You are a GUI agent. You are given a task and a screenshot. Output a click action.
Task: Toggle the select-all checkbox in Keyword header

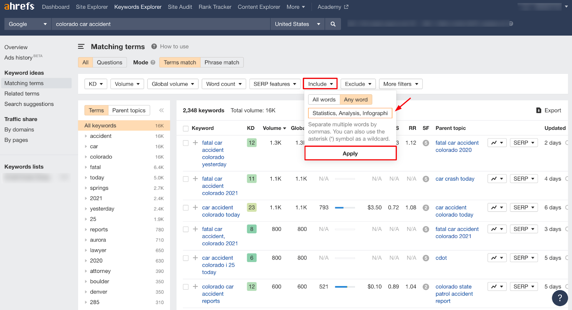point(186,128)
